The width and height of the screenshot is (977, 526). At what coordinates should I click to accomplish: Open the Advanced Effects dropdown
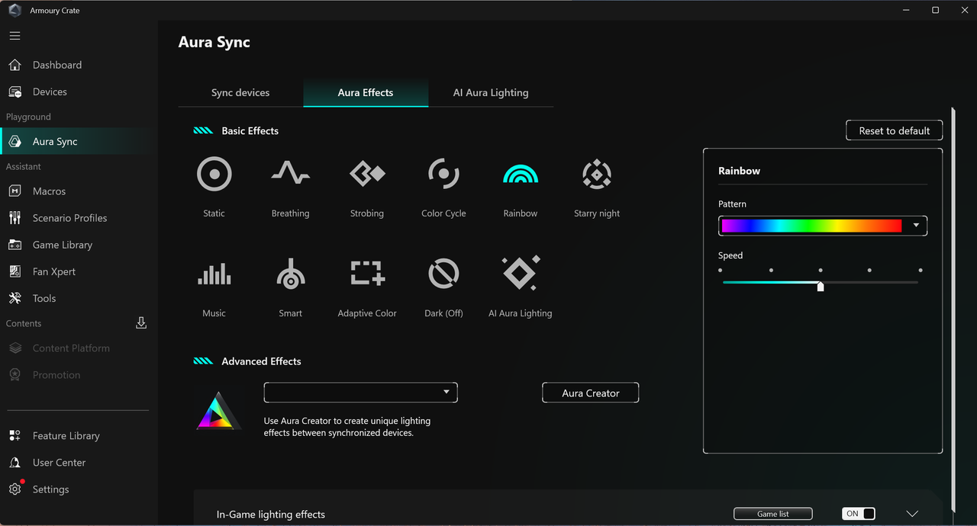point(360,393)
